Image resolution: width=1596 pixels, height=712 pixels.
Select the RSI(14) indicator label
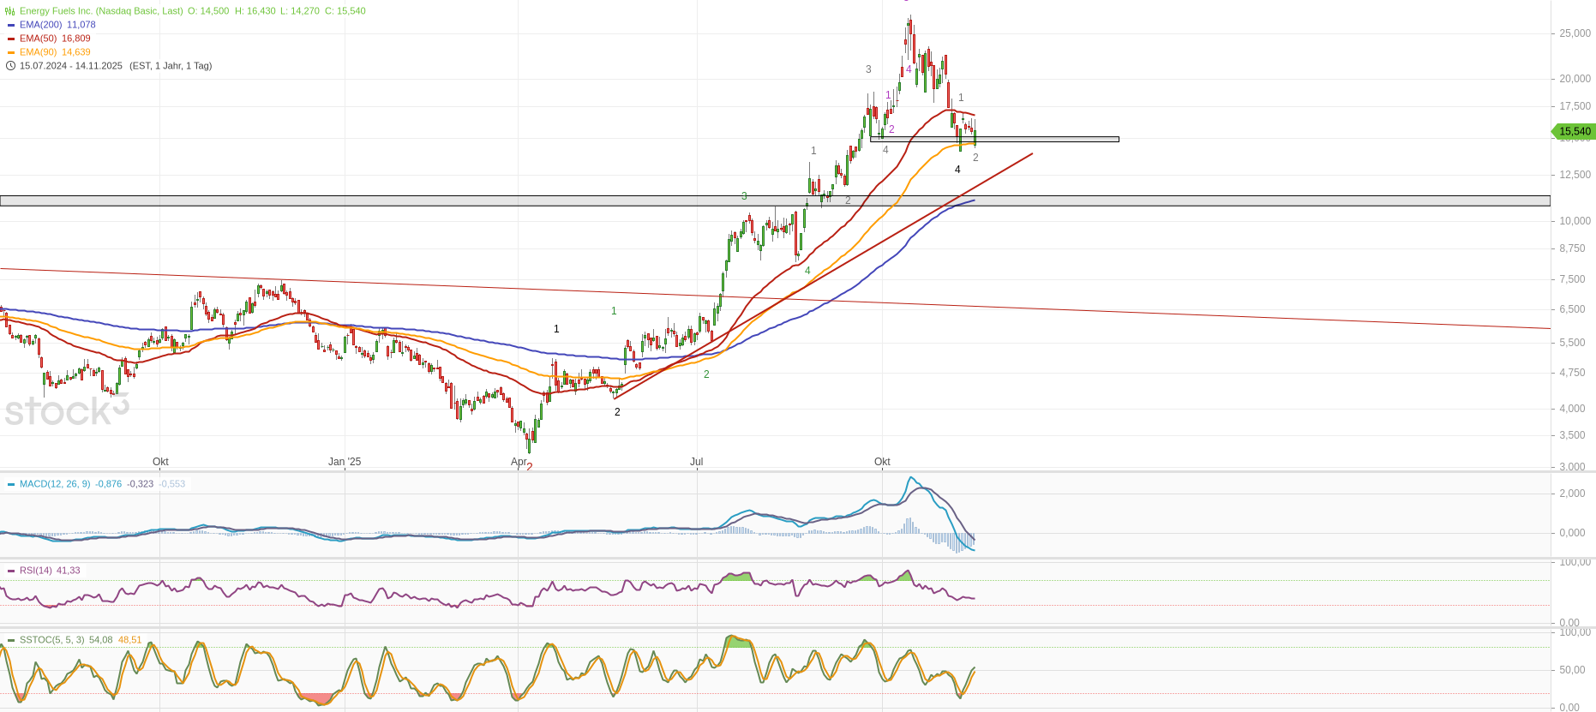(36, 571)
